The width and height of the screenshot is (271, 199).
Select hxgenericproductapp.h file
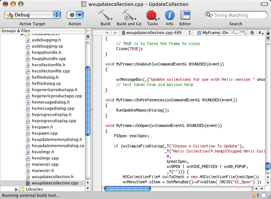click(55, 89)
